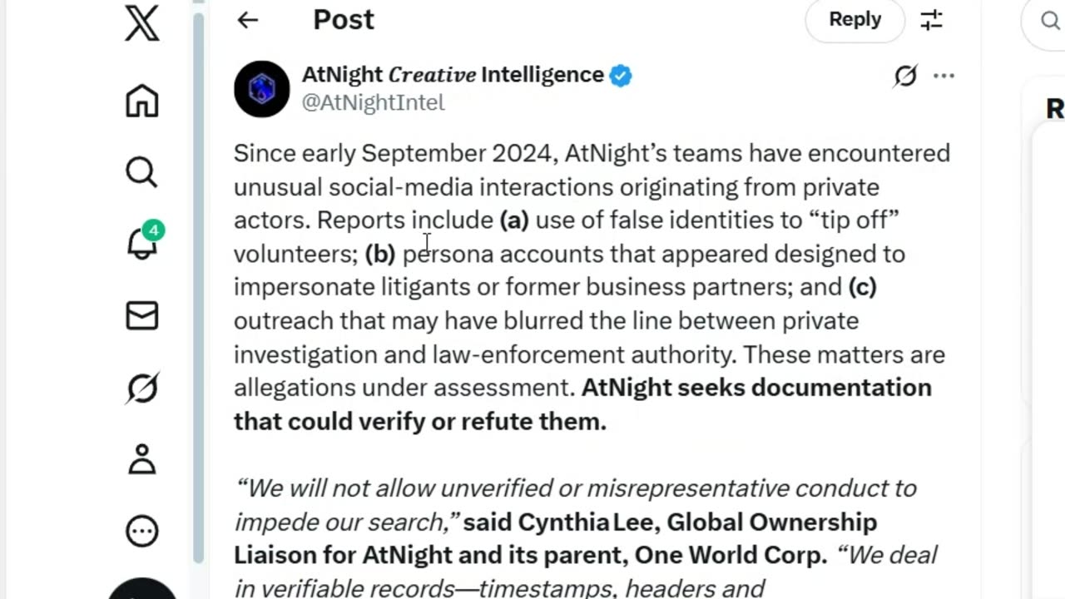Click Grok icon on the post

click(905, 77)
